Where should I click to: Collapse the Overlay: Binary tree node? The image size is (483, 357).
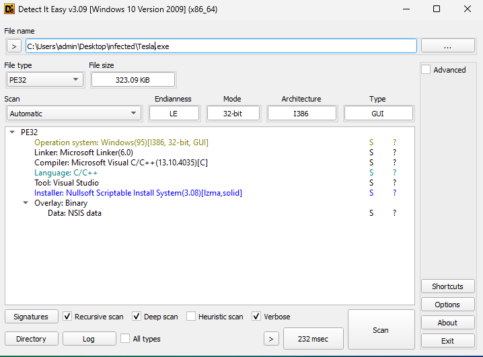[26, 203]
